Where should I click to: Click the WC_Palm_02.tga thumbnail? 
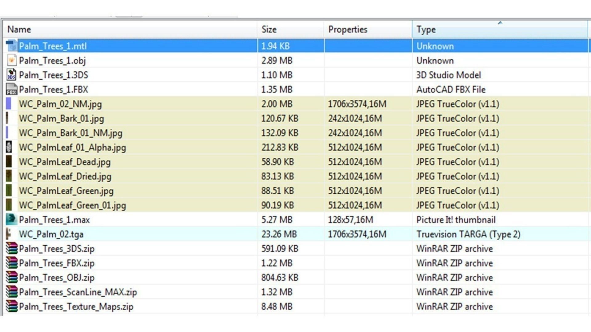9,234
